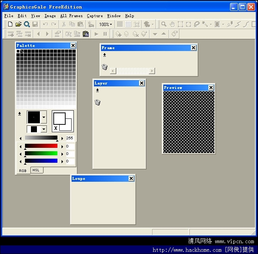Switch to the HSL tab
Screen dimensions: 258x254
pyautogui.click(x=37, y=170)
